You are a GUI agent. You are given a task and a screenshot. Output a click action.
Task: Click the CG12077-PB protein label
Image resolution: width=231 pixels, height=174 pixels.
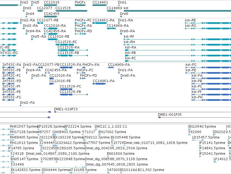pos(49,65)
